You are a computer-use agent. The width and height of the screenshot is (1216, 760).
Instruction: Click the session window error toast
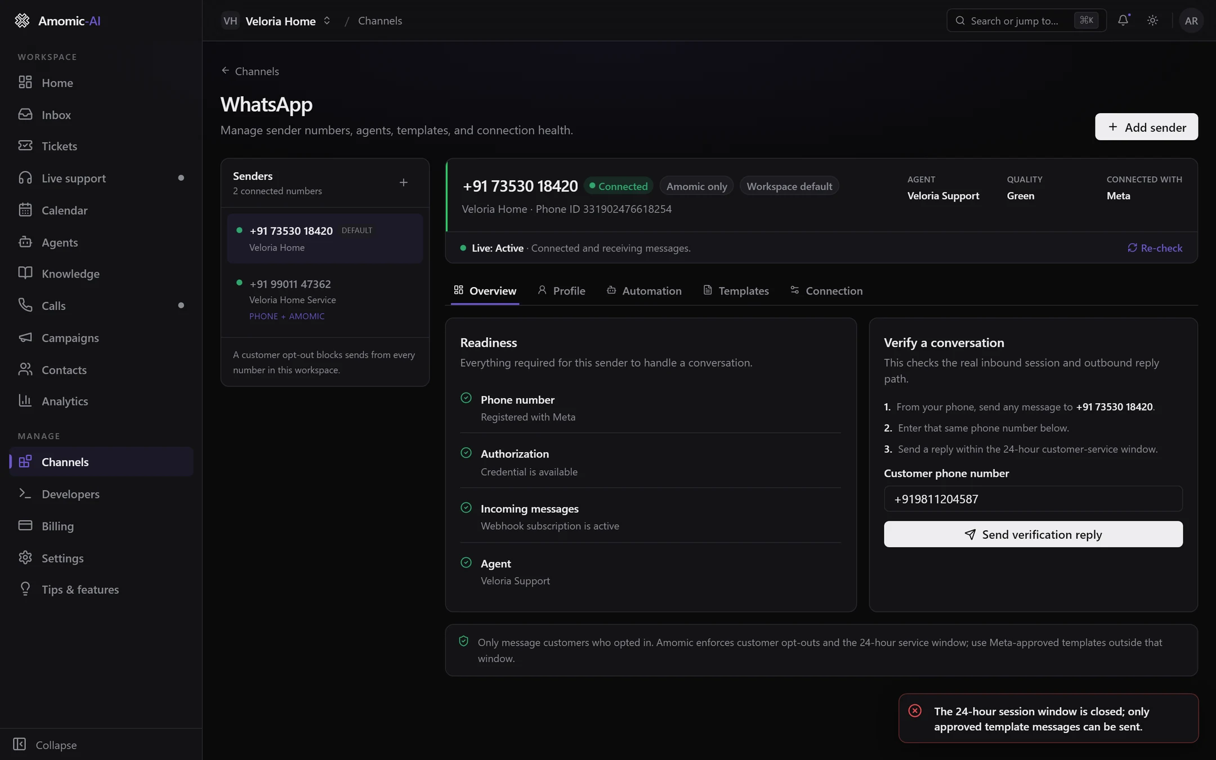click(1048, 719)
